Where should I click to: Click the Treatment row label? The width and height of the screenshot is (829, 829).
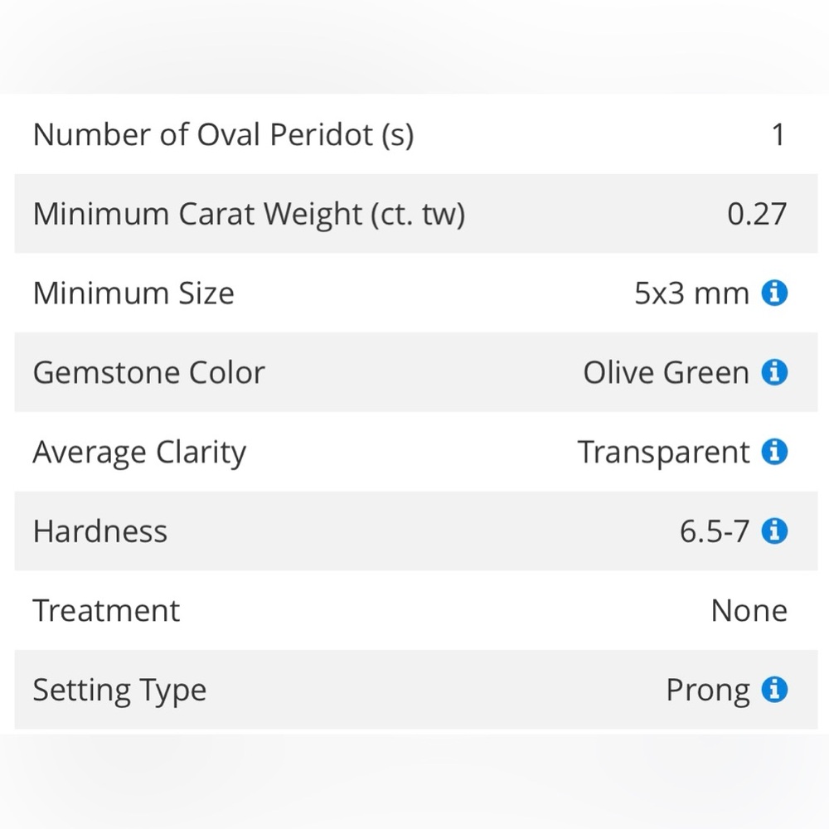(106, 610)
